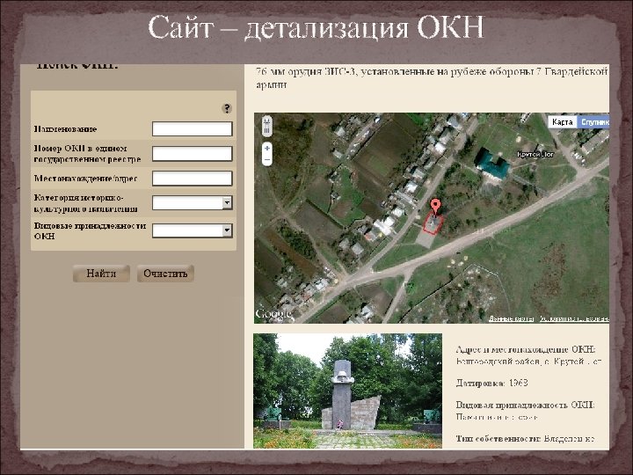Click the red outlined monument area on map

[x=433, y=224]
